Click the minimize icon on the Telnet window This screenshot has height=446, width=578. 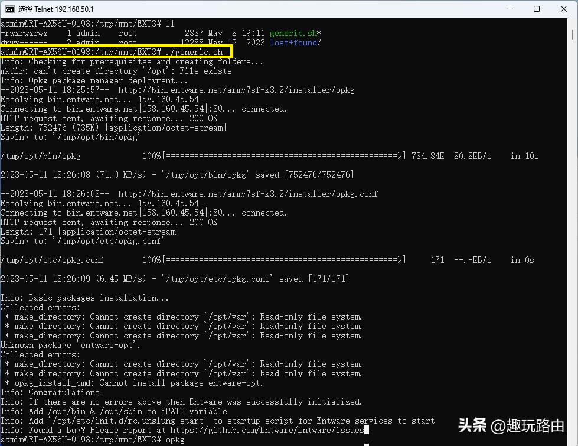coord(510,9)
